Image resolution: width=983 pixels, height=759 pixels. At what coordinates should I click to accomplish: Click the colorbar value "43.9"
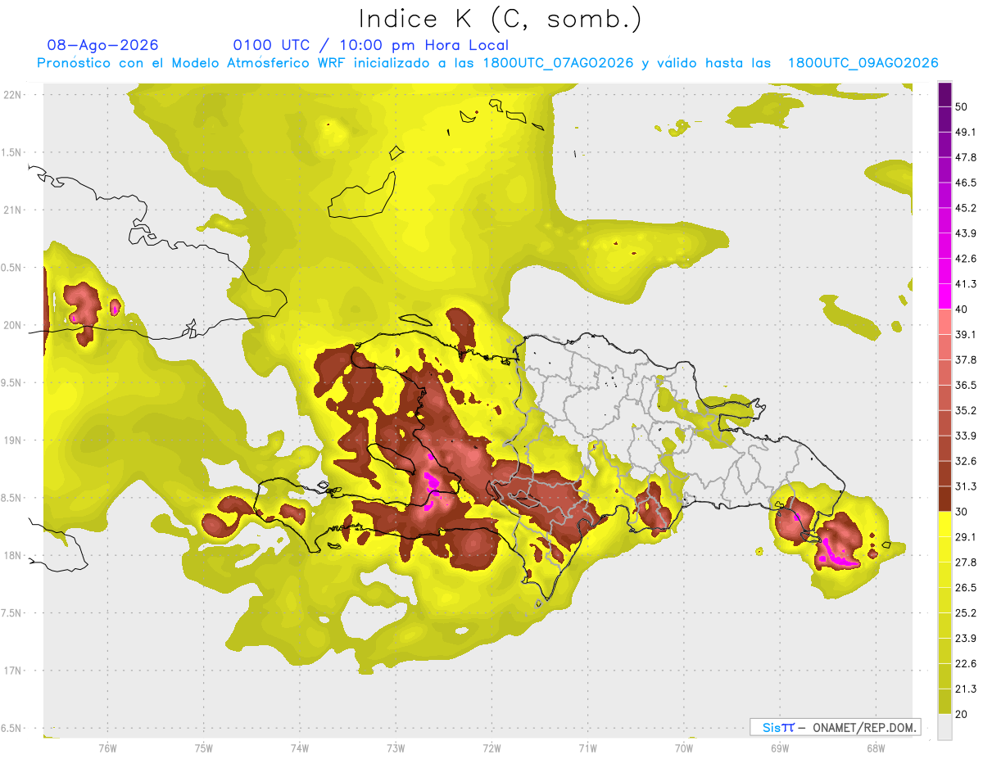[x=966, y=233]
